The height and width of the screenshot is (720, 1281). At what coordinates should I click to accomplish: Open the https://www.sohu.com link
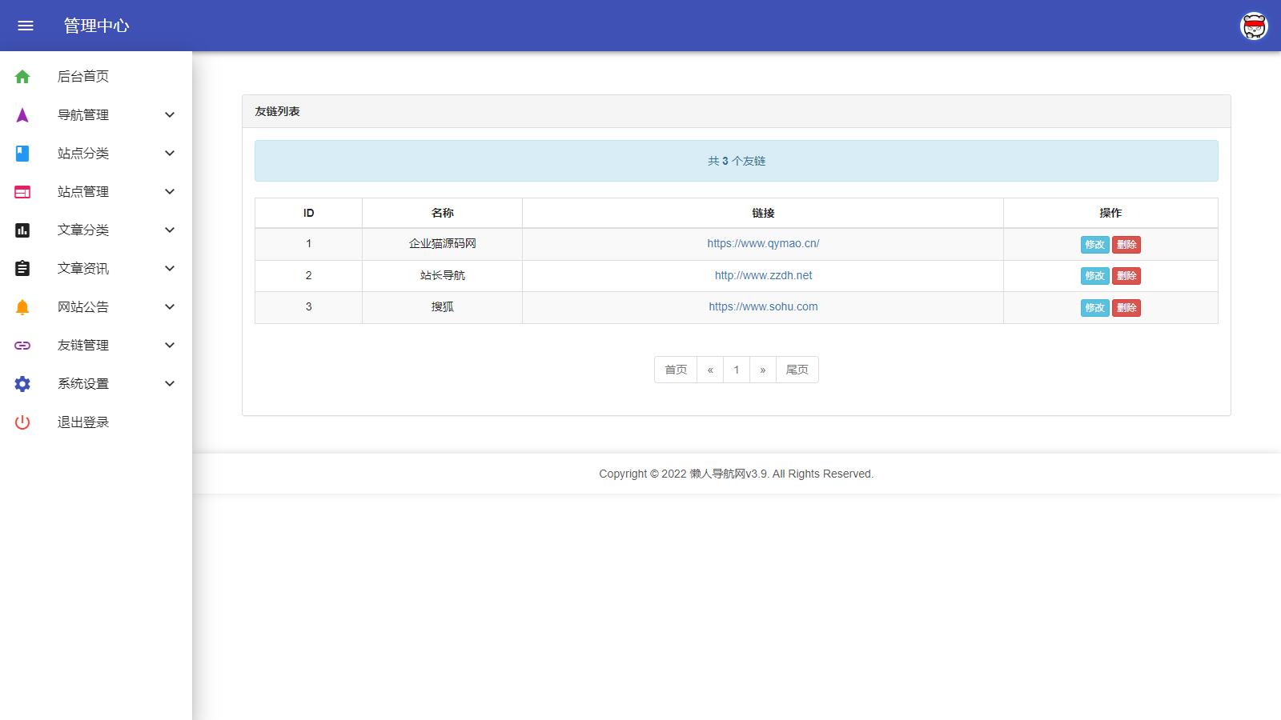[763, 306]
